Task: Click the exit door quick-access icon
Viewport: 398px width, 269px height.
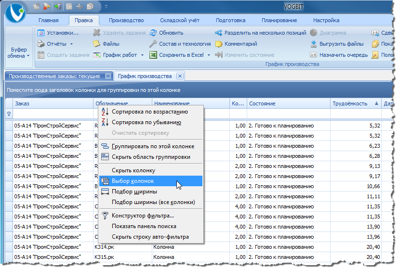Action: coord(58,6)
